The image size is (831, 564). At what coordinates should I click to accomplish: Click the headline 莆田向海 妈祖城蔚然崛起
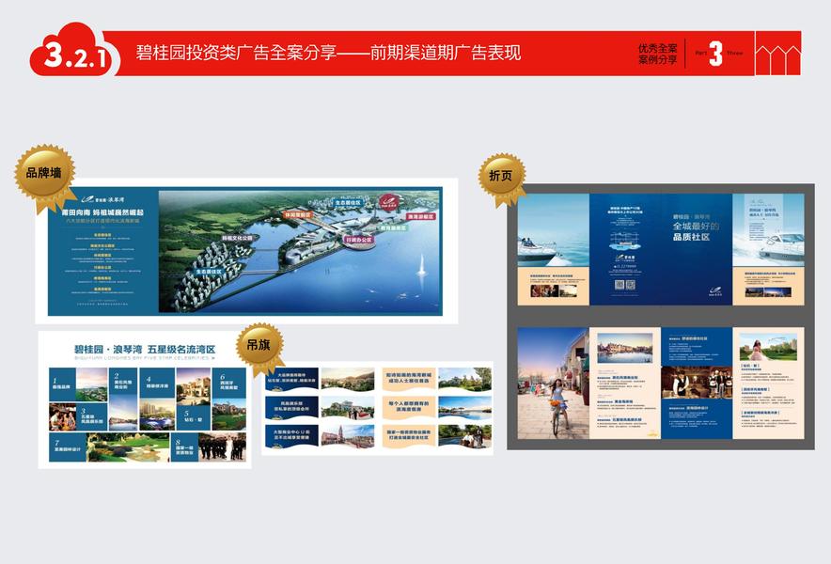[102, 212]
